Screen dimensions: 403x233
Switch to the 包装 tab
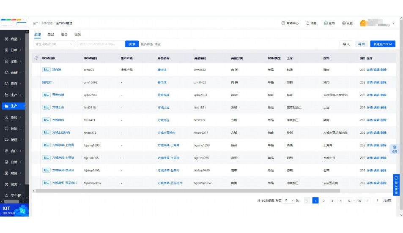click(77, 34)
